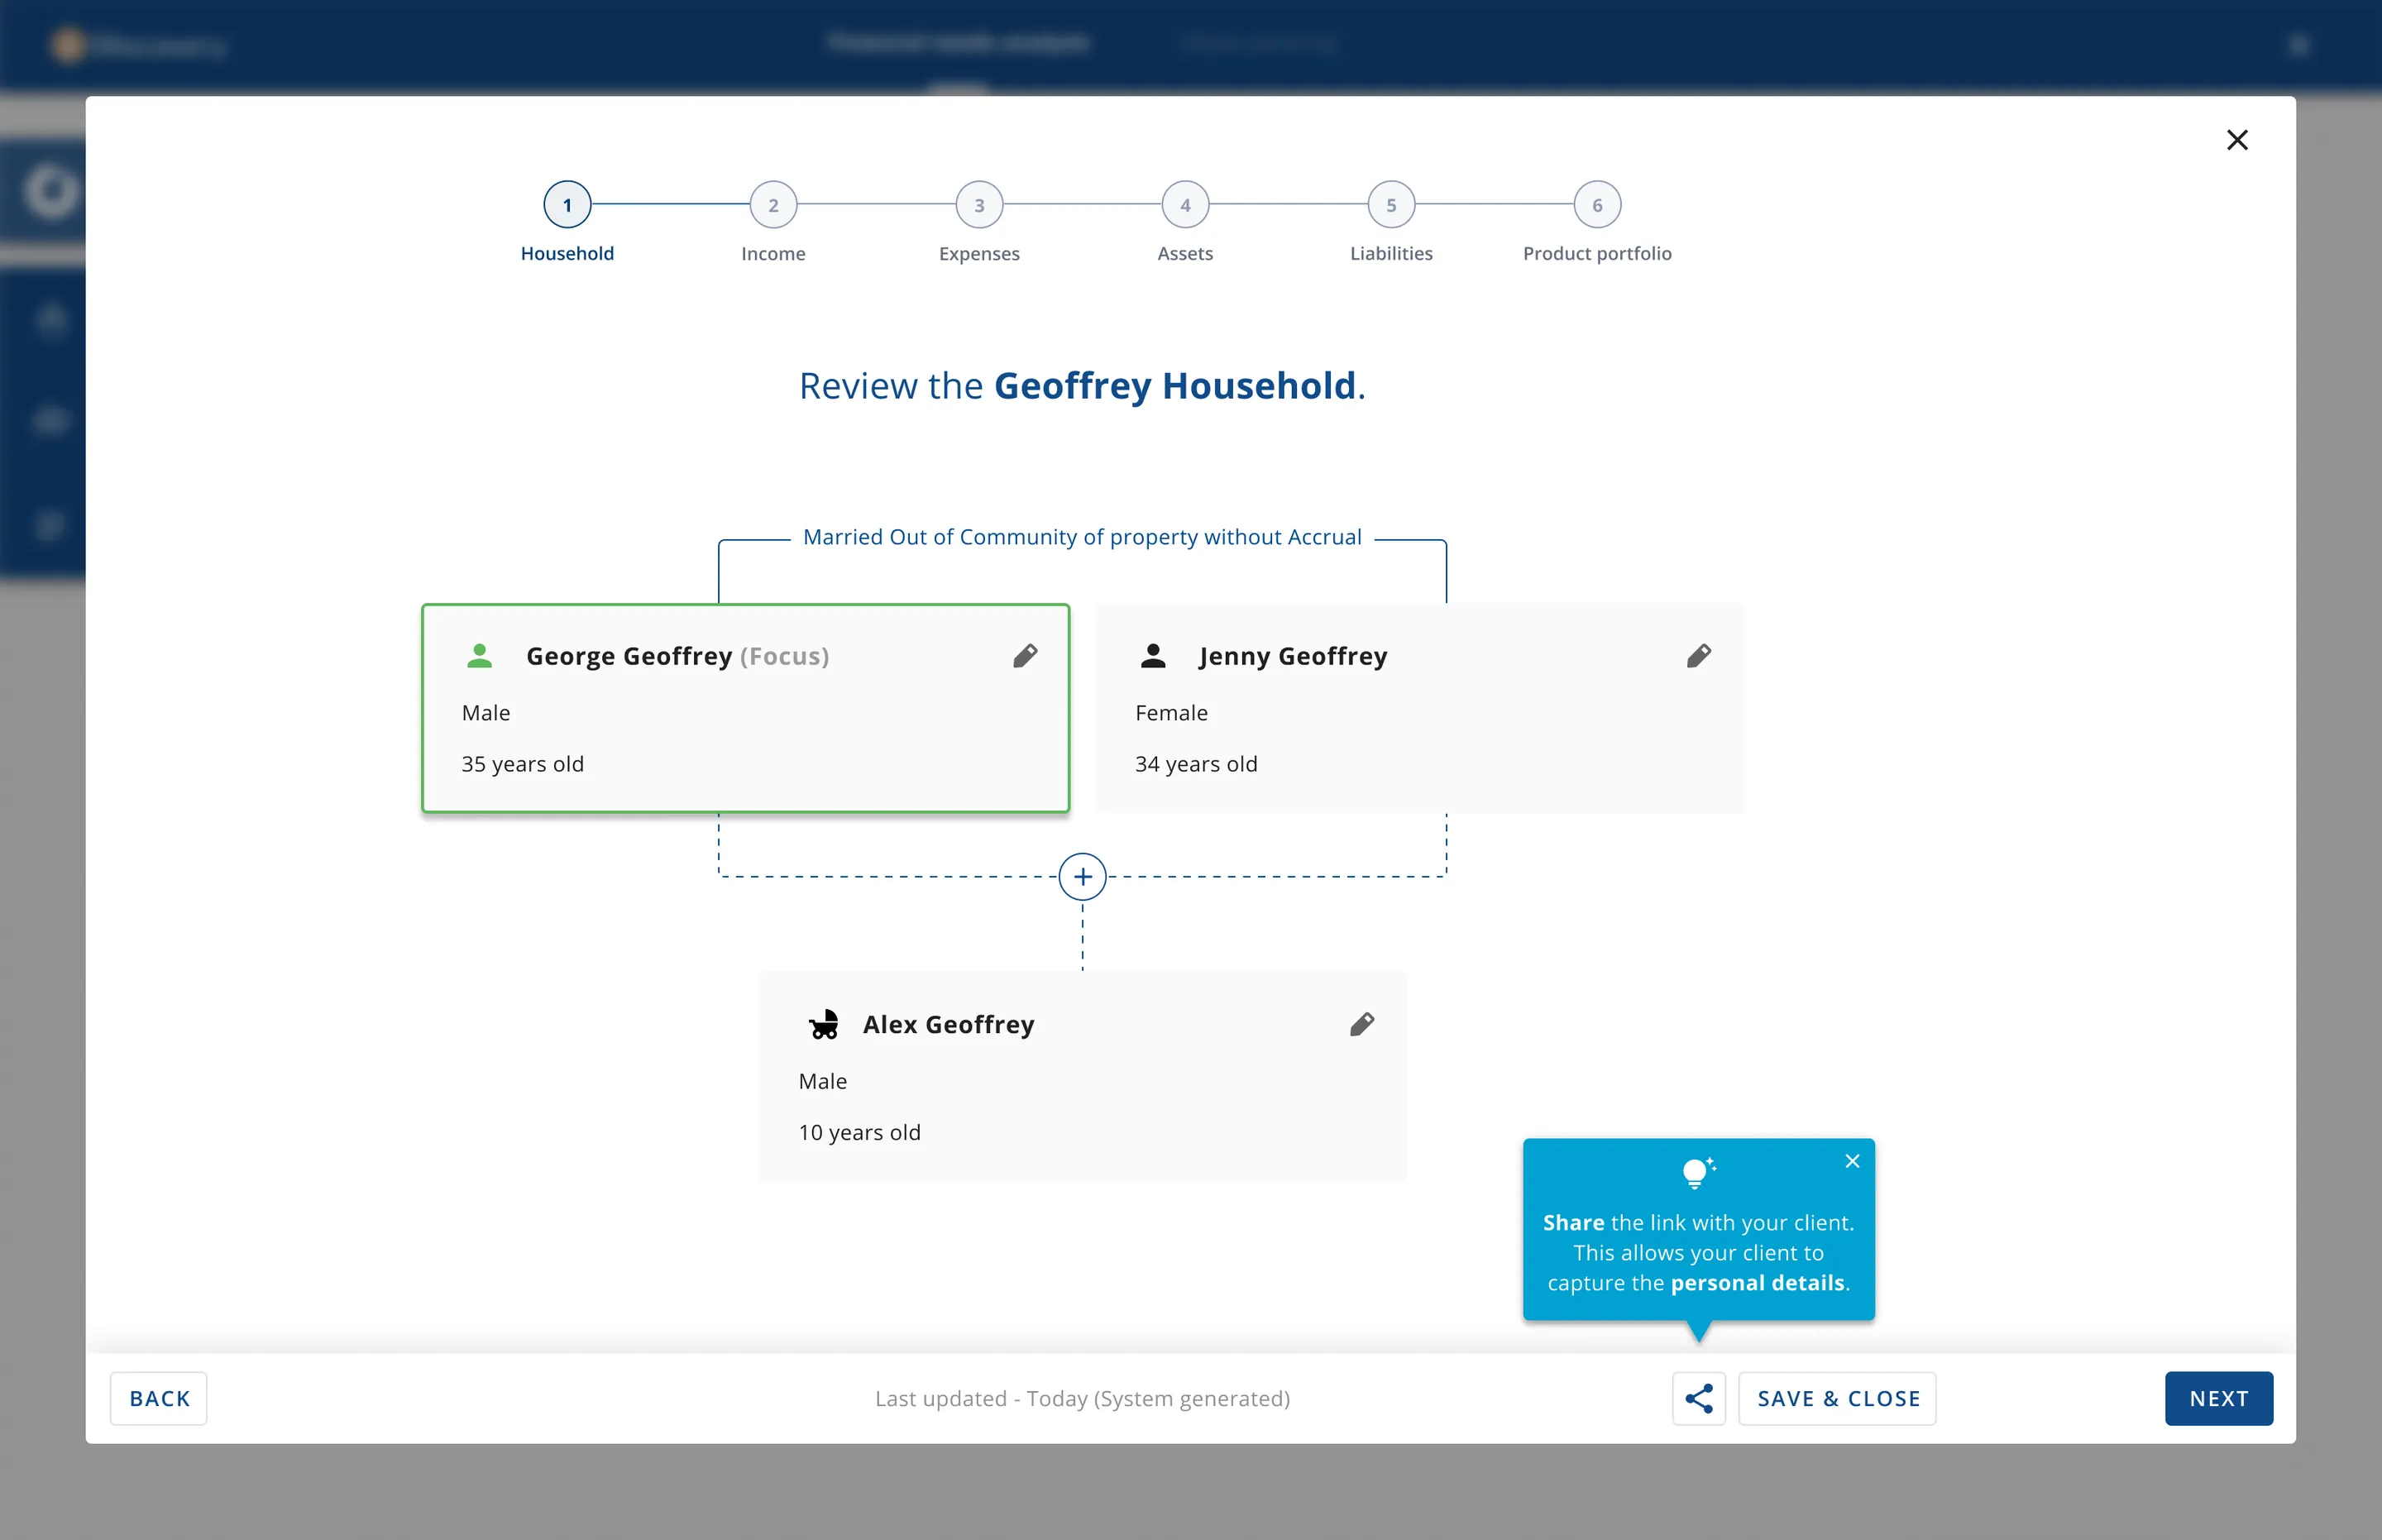This screenshot has width=2382, height=1540.
Task: Click SAVE & CLOSE button
Action: click(1838, 1398)
